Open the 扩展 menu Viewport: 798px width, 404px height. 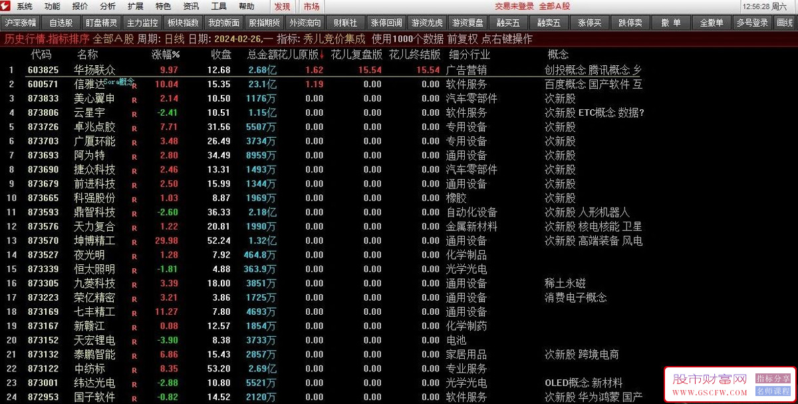(135, 6)
